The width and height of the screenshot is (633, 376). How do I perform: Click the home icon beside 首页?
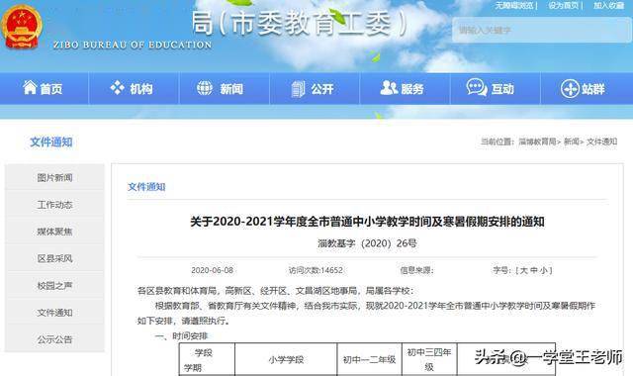[x=30, y=88]
